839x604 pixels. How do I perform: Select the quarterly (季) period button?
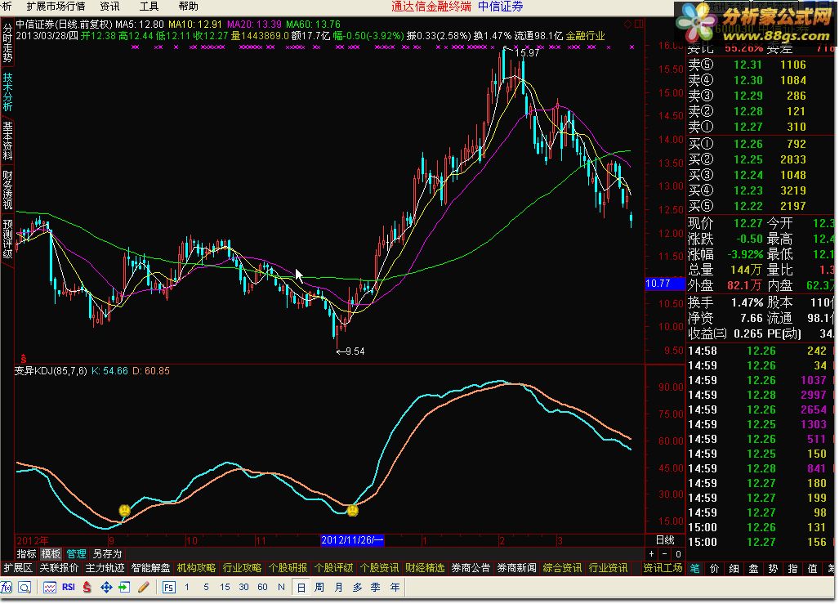(x=376, y=588)
